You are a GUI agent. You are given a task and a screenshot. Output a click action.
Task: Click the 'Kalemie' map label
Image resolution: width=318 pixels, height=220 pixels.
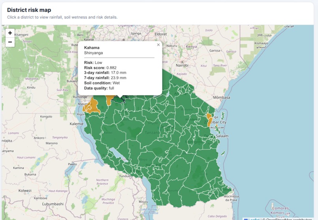(77, 124)
